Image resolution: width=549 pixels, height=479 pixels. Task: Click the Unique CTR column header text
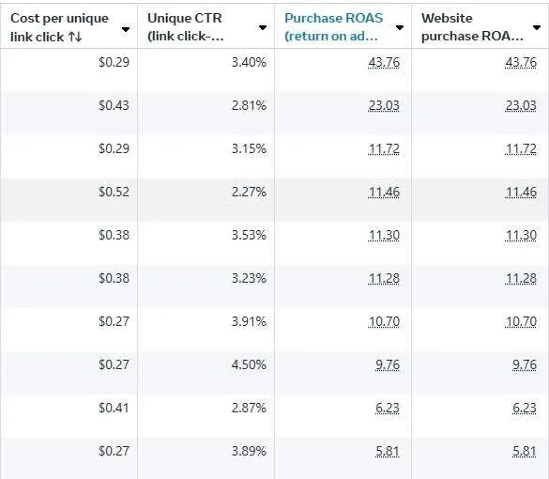(185, 27)
